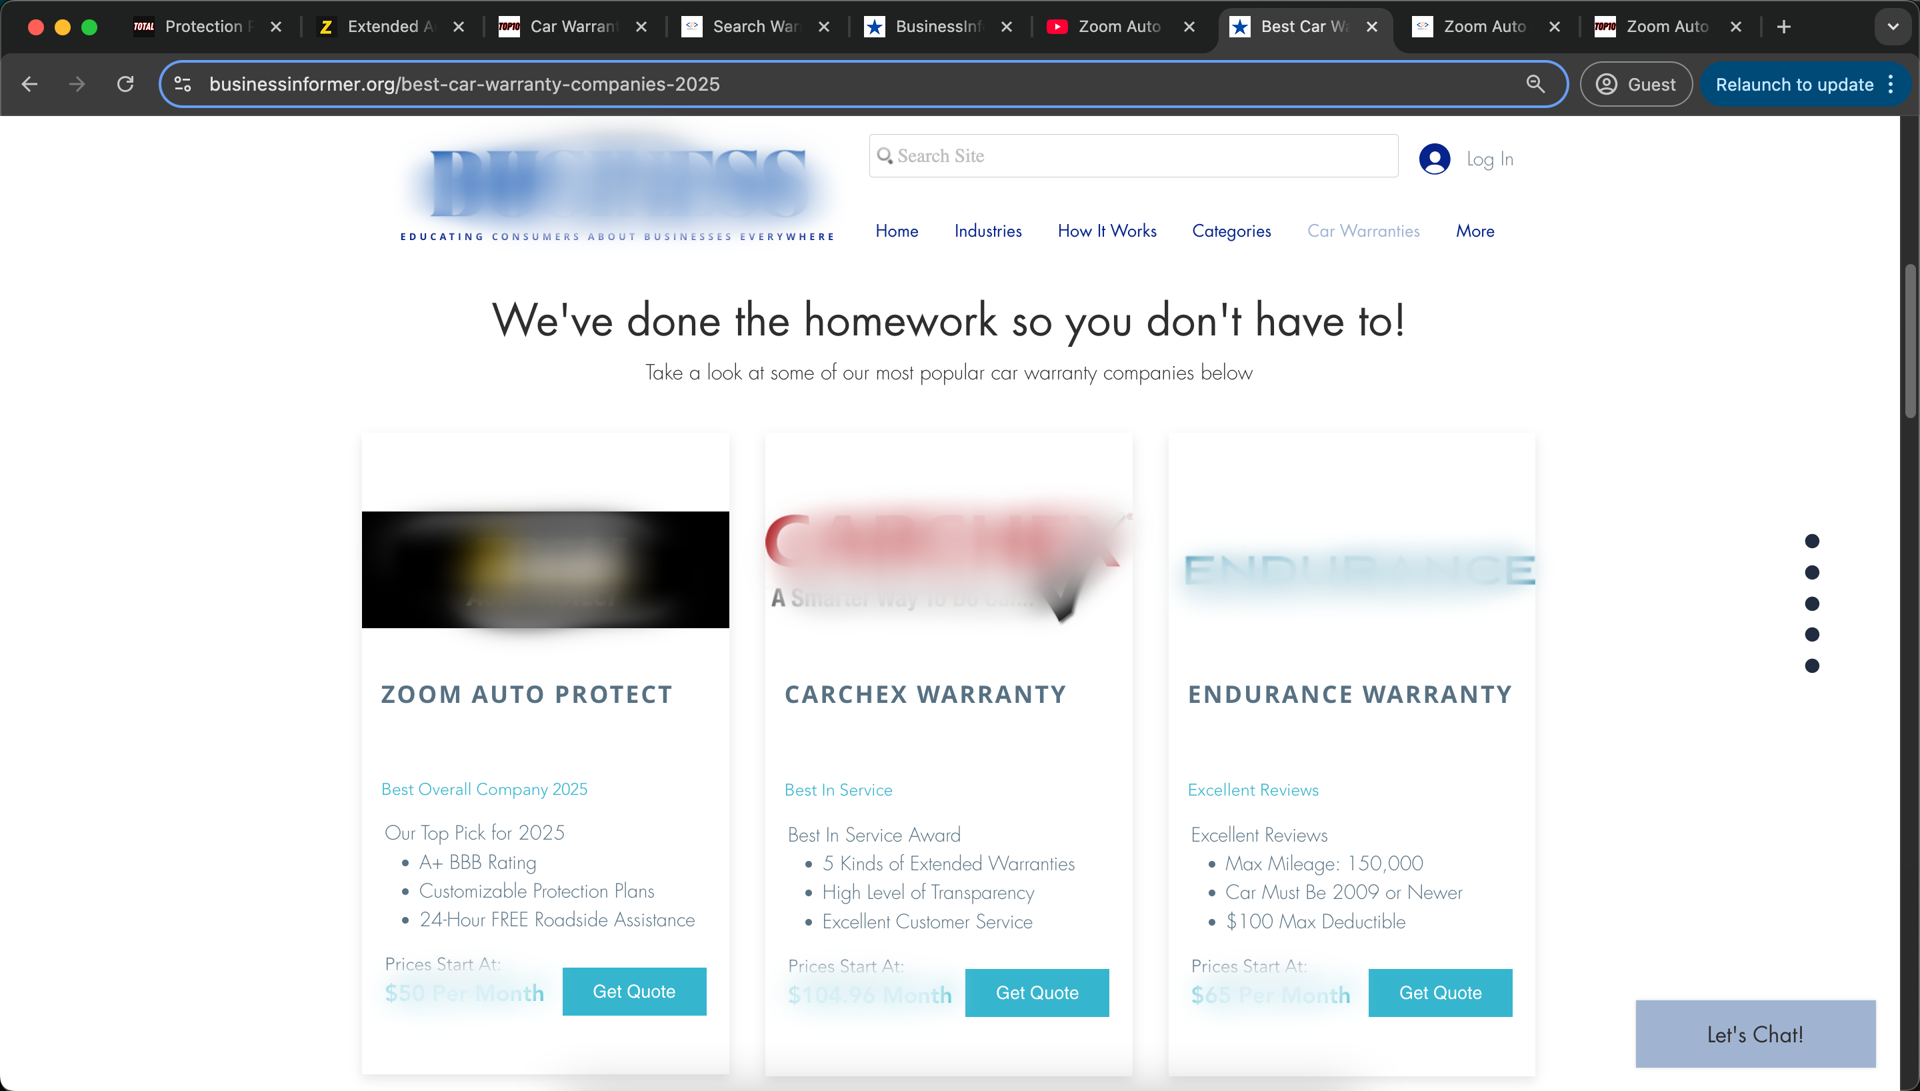The image size is (1920, 1091).
Task: Click the Excellent Reviews teal label
Action: tap(1253, 790)
